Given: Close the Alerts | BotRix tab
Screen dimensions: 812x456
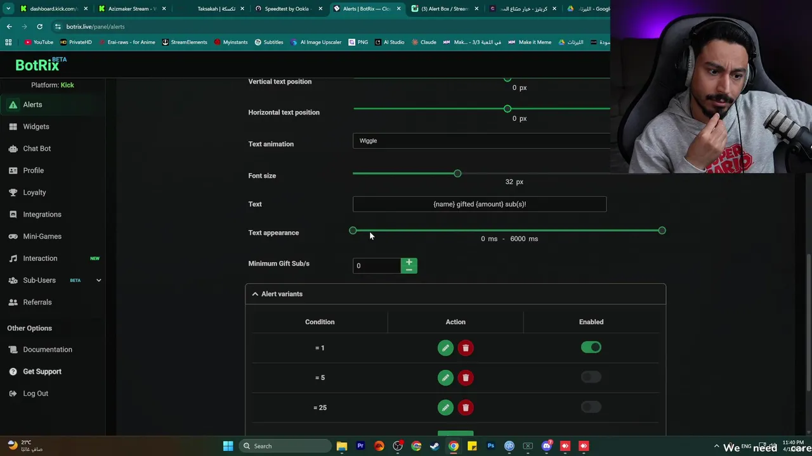Looking at the screenshot, I should [398, 9].
